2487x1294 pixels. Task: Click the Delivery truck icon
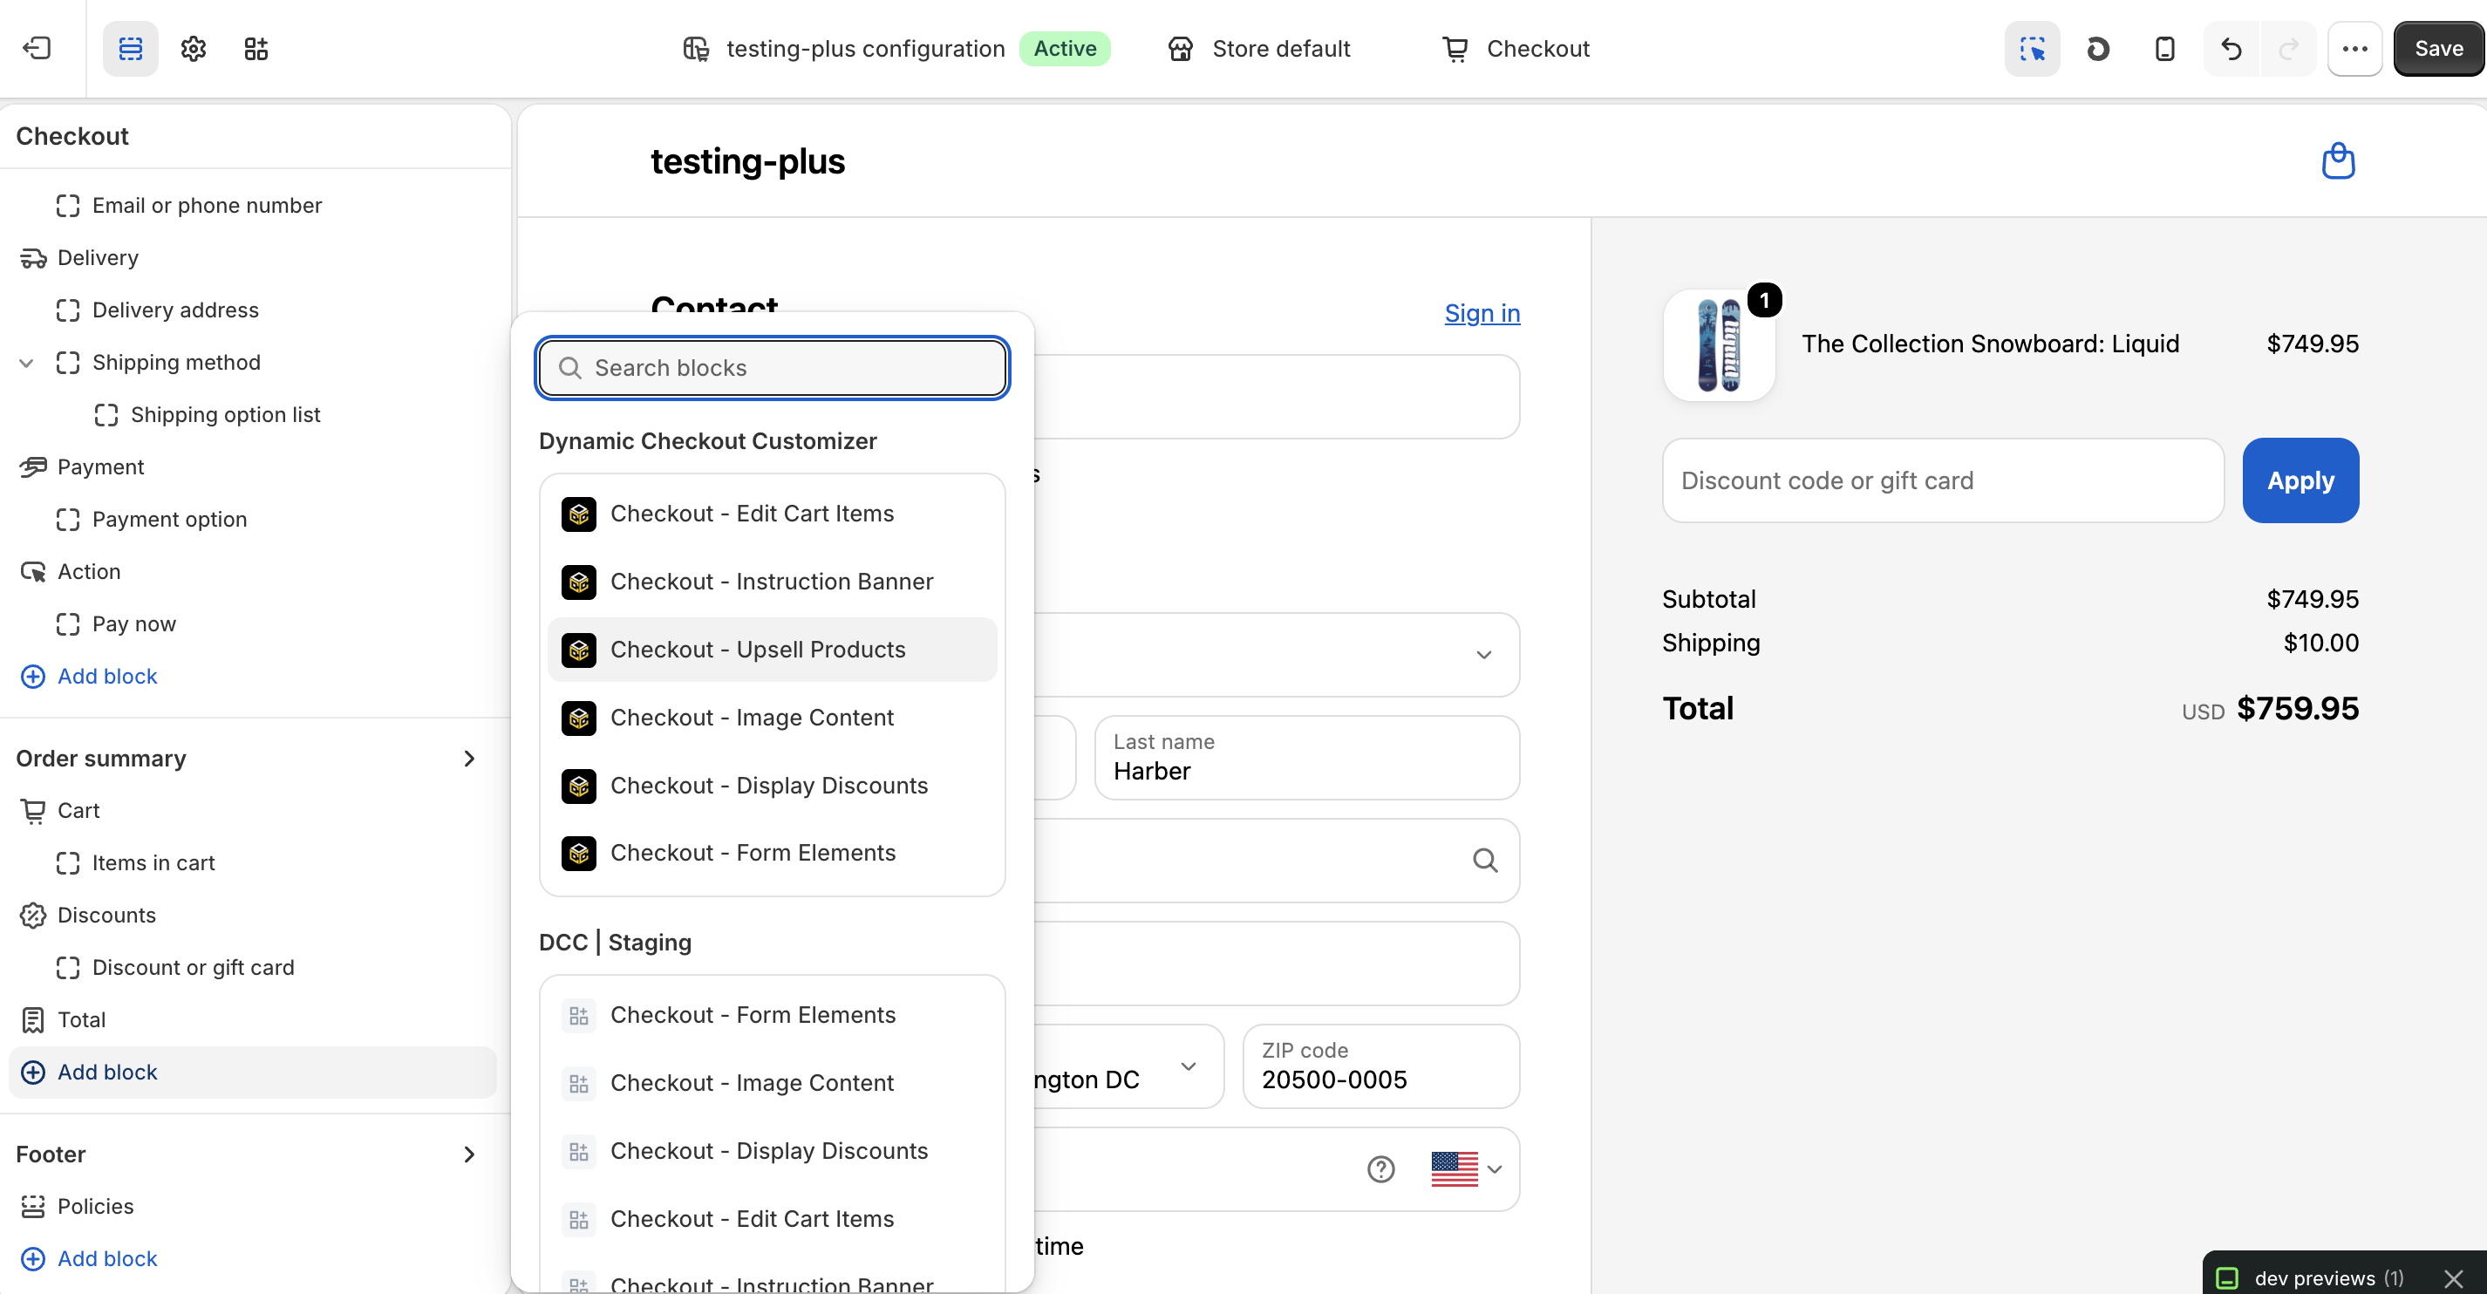point(33,258)
